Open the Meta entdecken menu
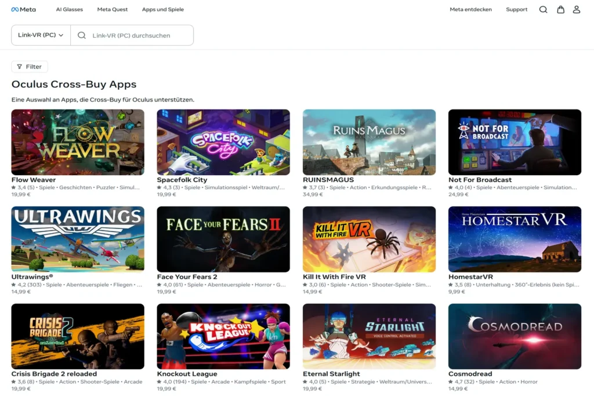 (470, 9)
